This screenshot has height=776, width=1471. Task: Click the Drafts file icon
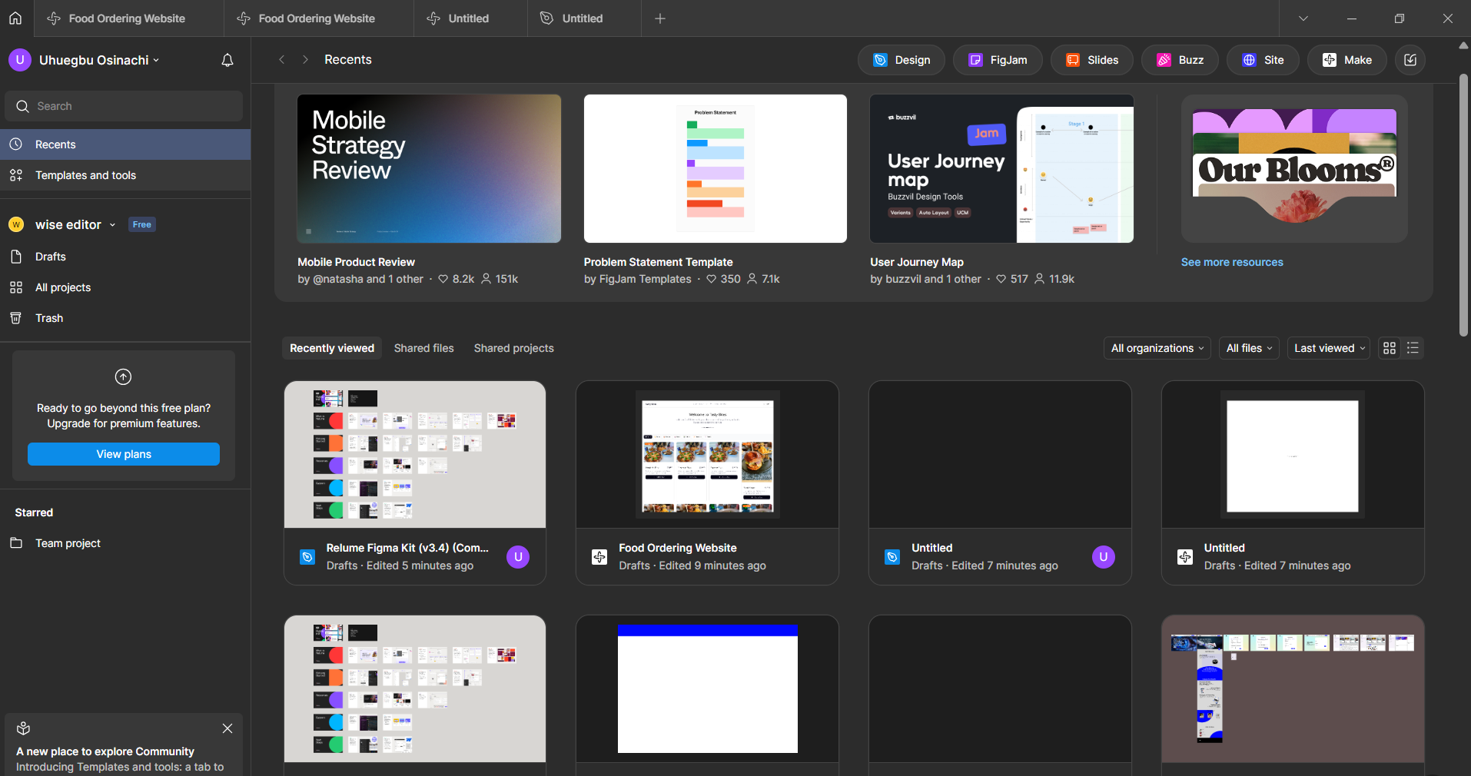click(16, 257)
